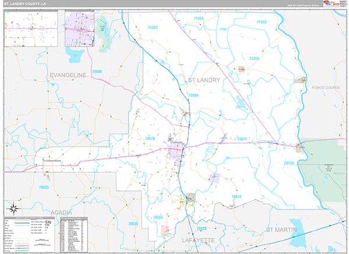Select ZIP code 70750 label

point(289,164)
